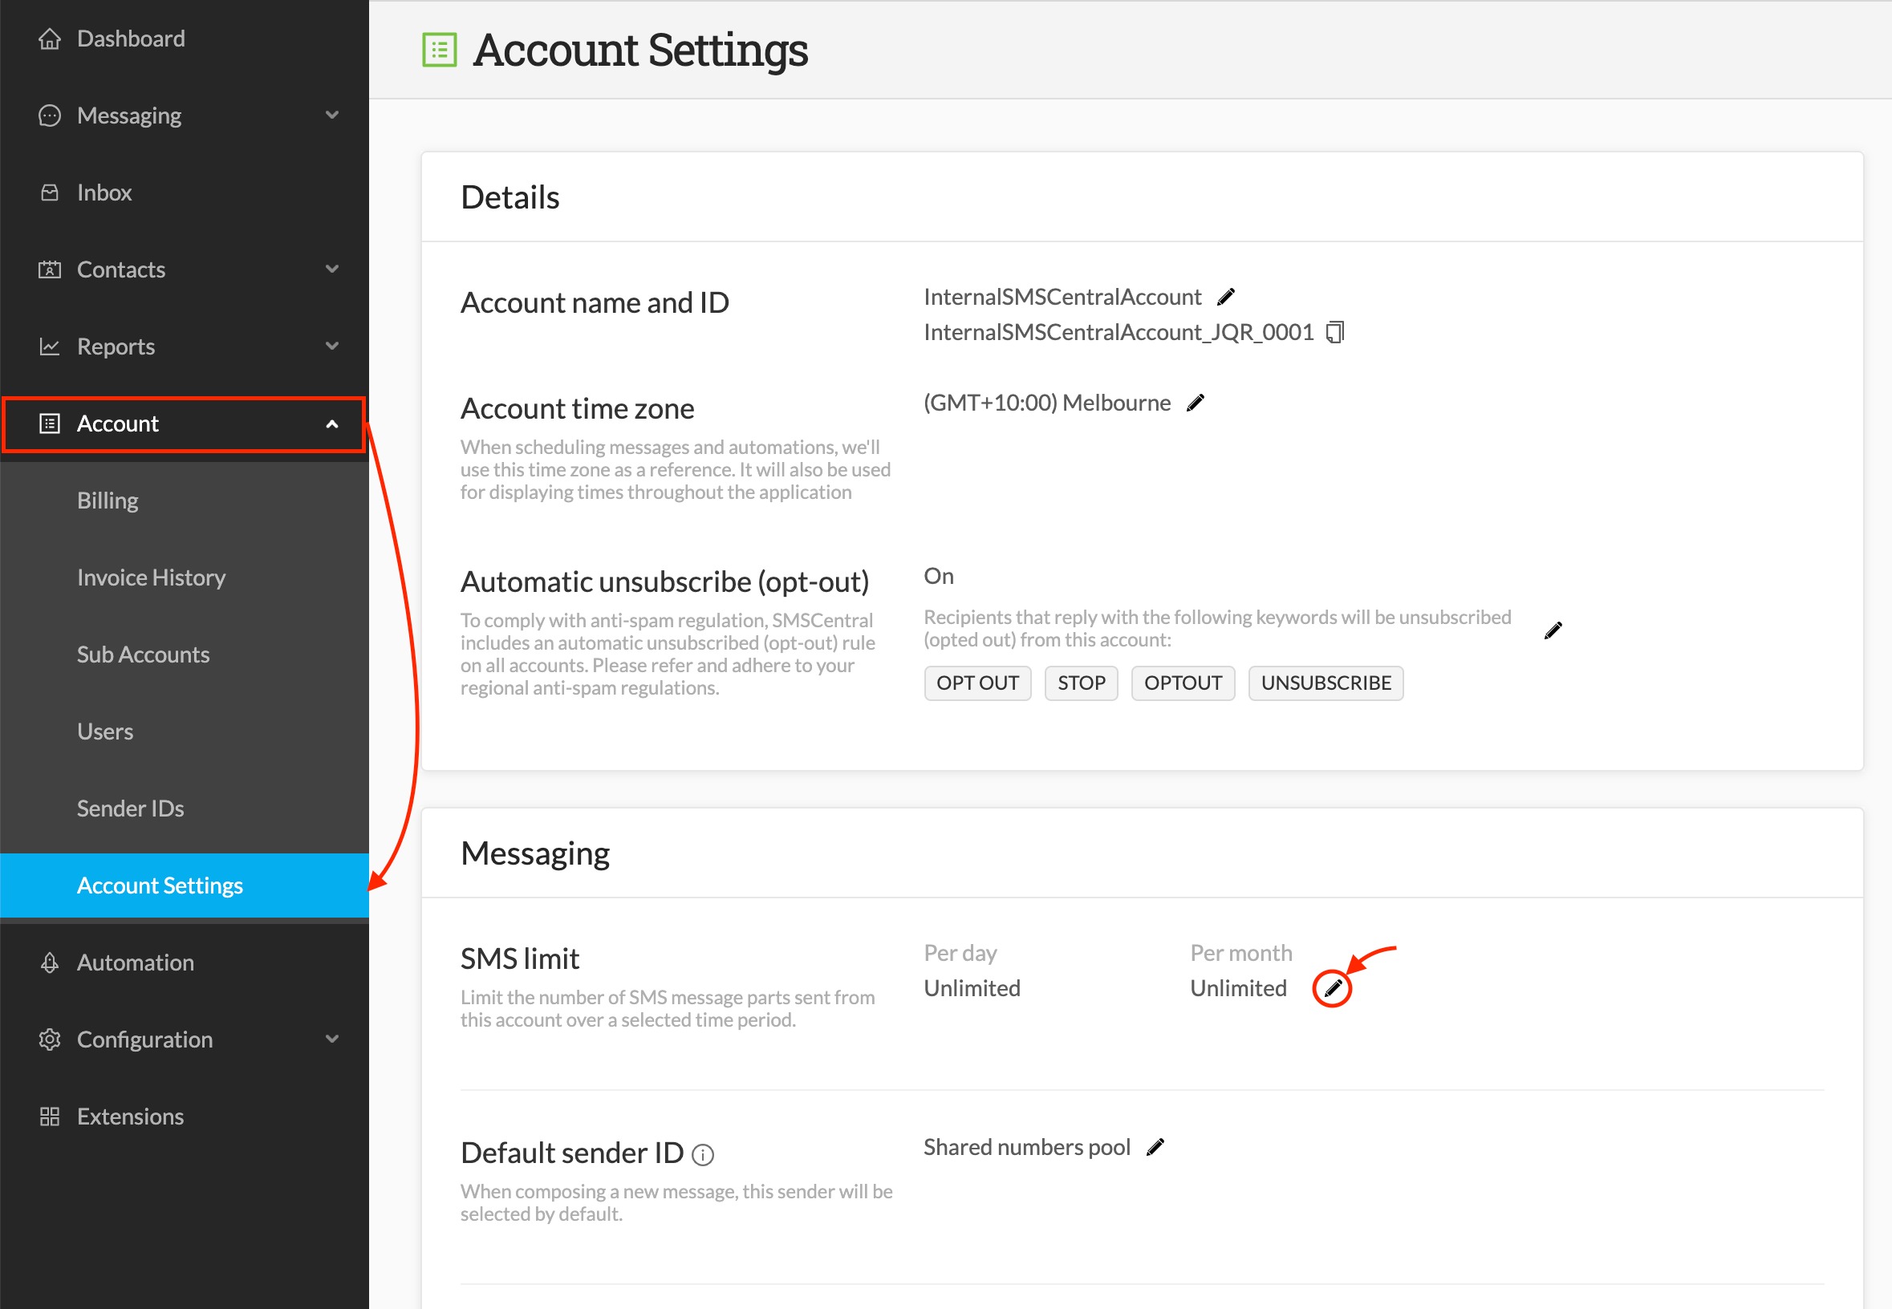Open Extensions using the grid icon
1892x1309 pixels.
(x=49, y=1116)
